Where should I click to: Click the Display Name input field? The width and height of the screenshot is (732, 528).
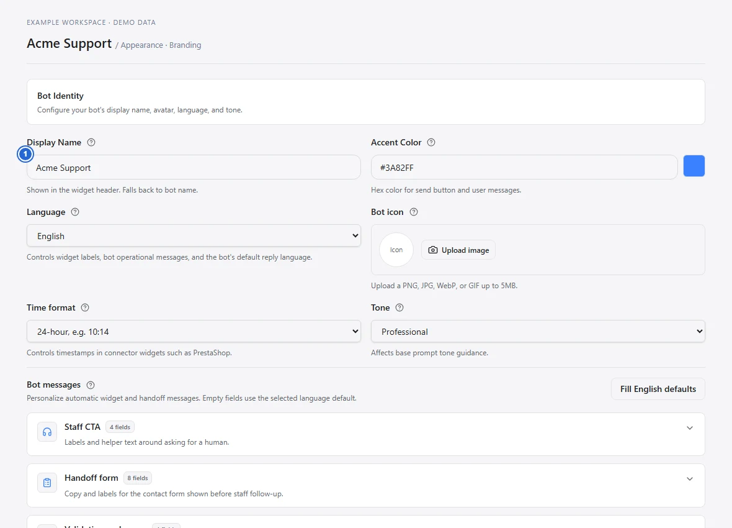[x=194, y=168]
